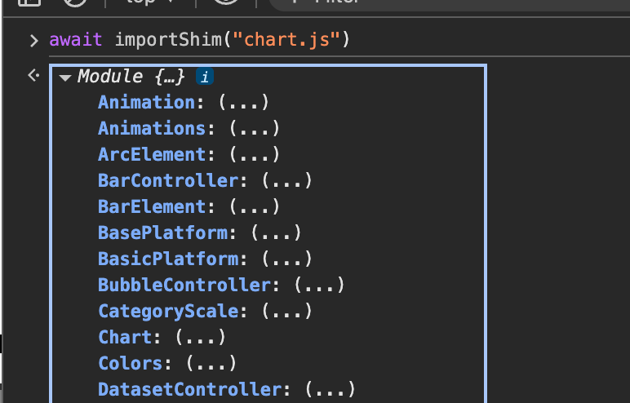This screenshot has height=403, width=630.
Task: Click the console input prompt chevron
Action: [x=34, y=41]
